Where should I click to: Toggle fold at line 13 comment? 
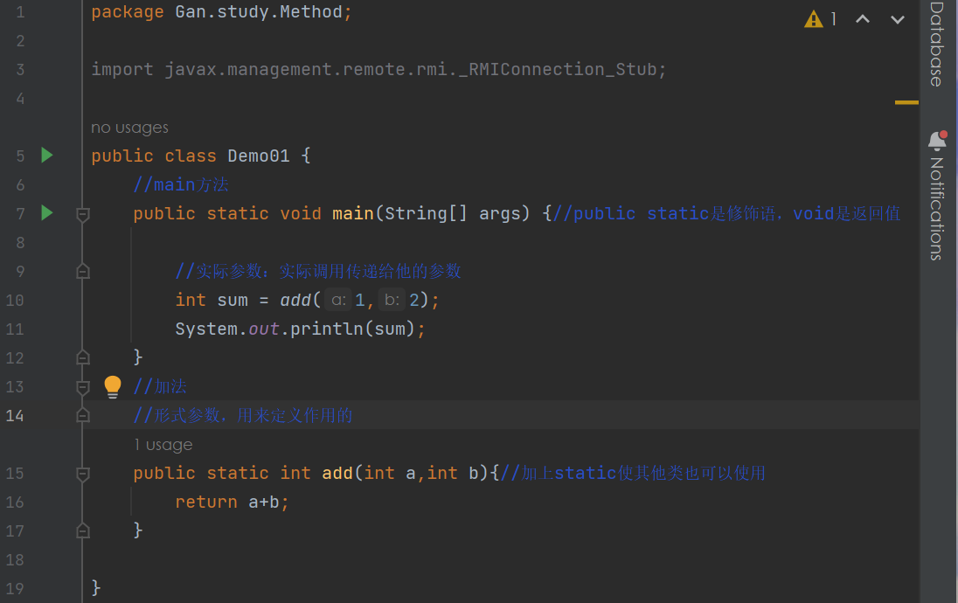coord(83,386)
